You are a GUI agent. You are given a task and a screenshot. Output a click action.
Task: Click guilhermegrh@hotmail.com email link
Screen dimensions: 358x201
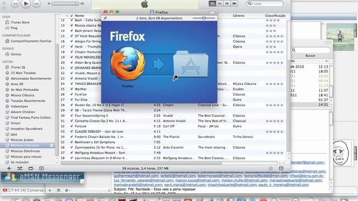pyautogui.click(x=136, y=176)
